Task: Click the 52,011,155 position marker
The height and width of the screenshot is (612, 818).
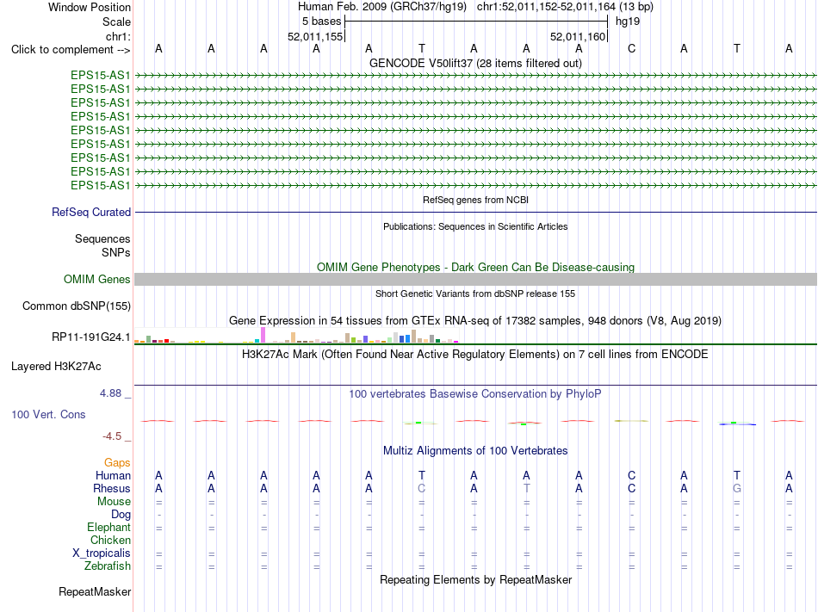Action: coord(315,36)
